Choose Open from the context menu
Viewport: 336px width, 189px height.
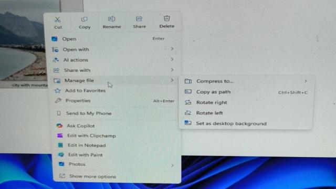point(113,39)
